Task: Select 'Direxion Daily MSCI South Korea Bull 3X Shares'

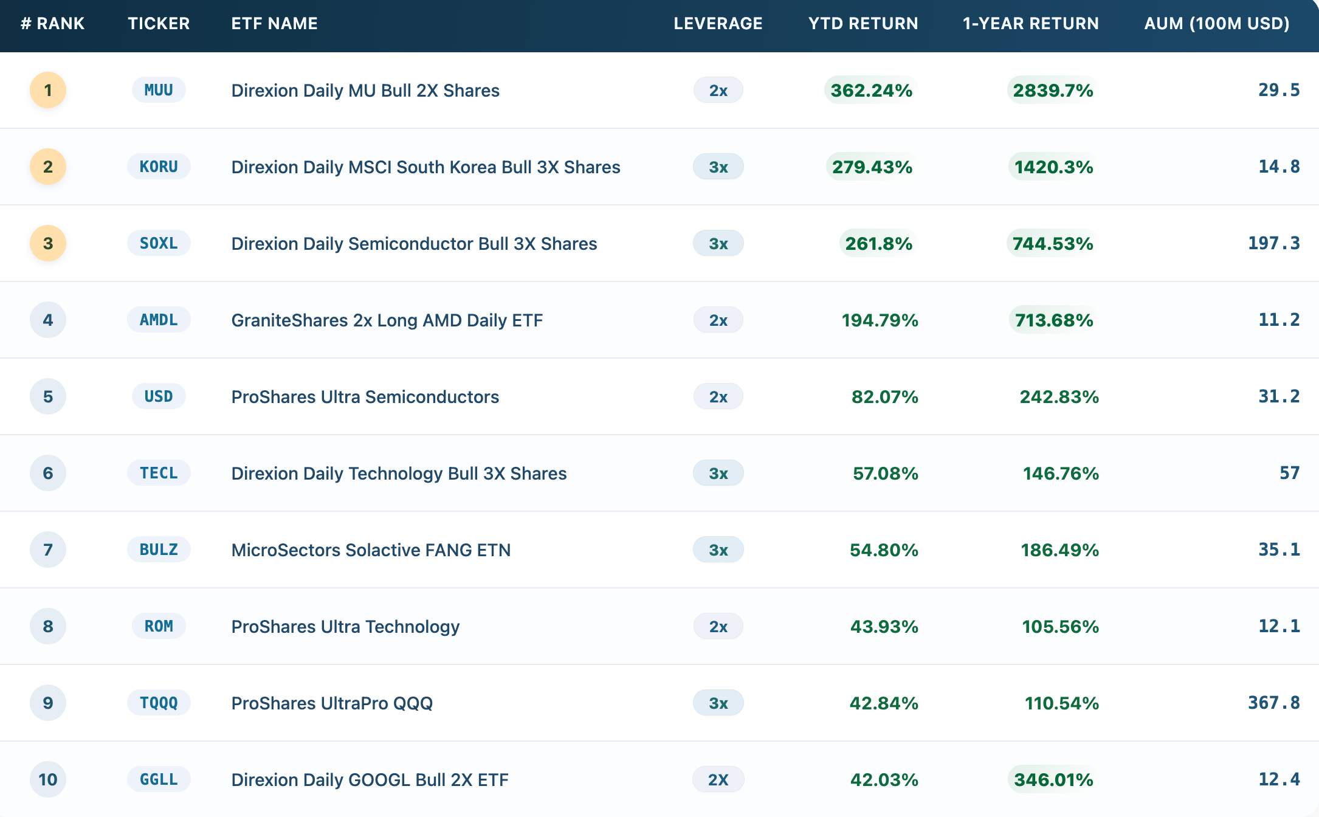Action: (425, 167)
